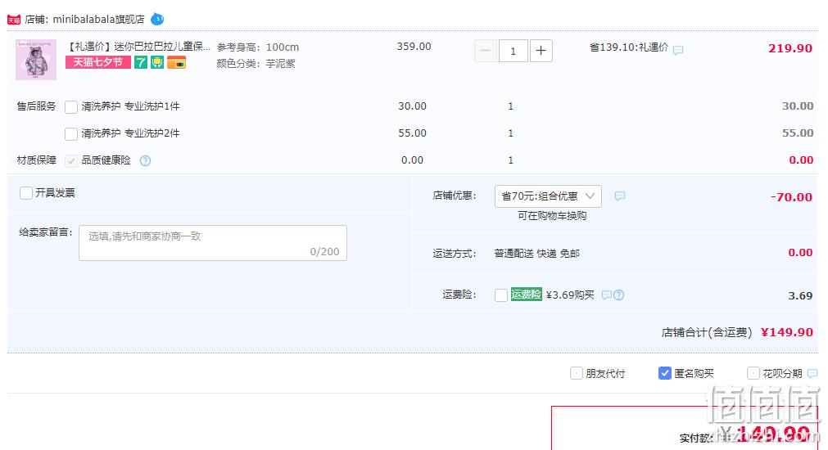Increase quantity with the plus button

(541, 51)
